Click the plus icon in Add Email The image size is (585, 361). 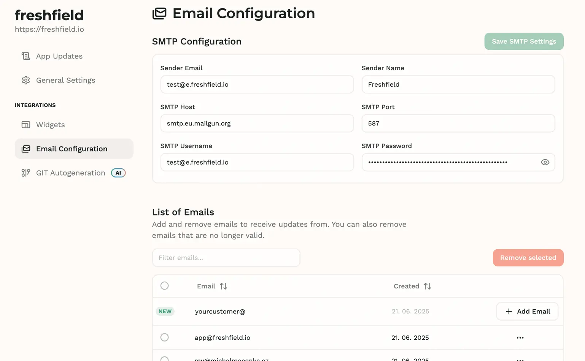tap(509, 312)
